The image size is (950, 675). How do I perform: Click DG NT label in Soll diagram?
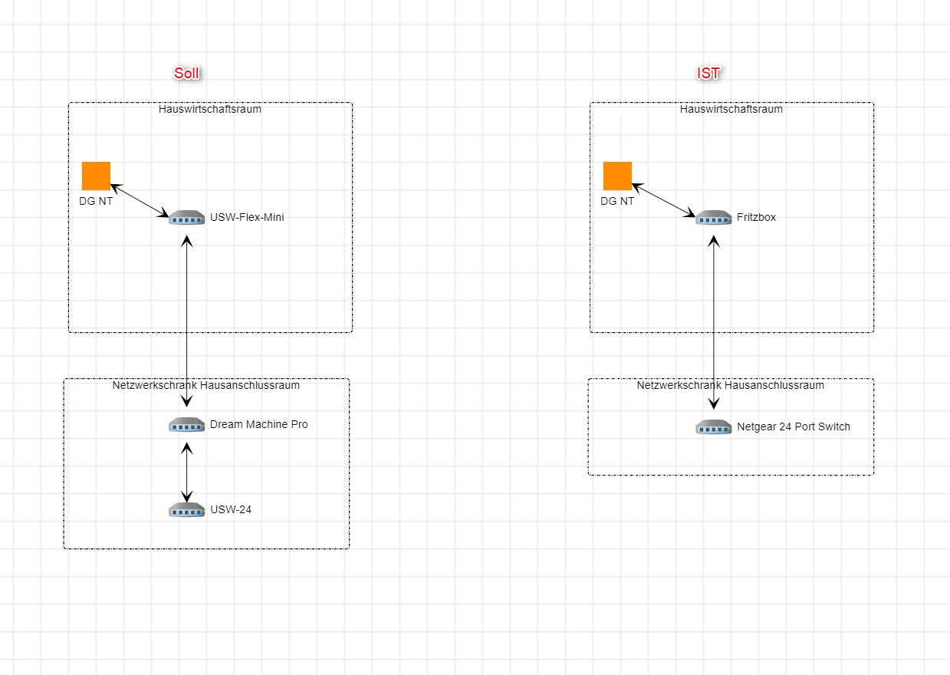(96, 202)
